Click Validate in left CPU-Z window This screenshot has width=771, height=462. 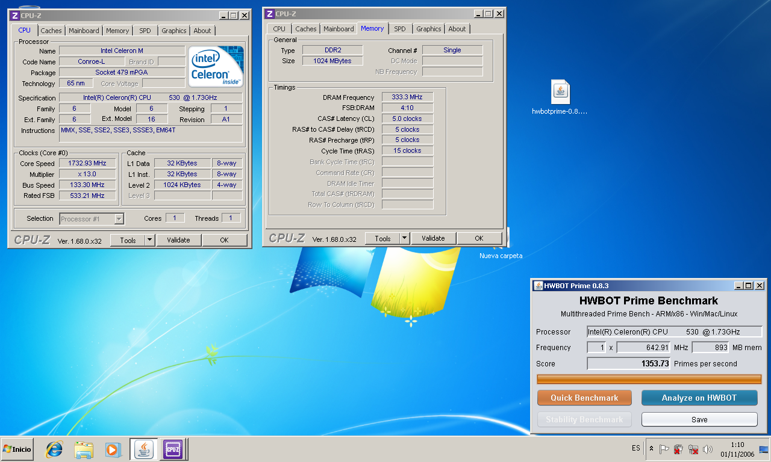pos(178,240)
